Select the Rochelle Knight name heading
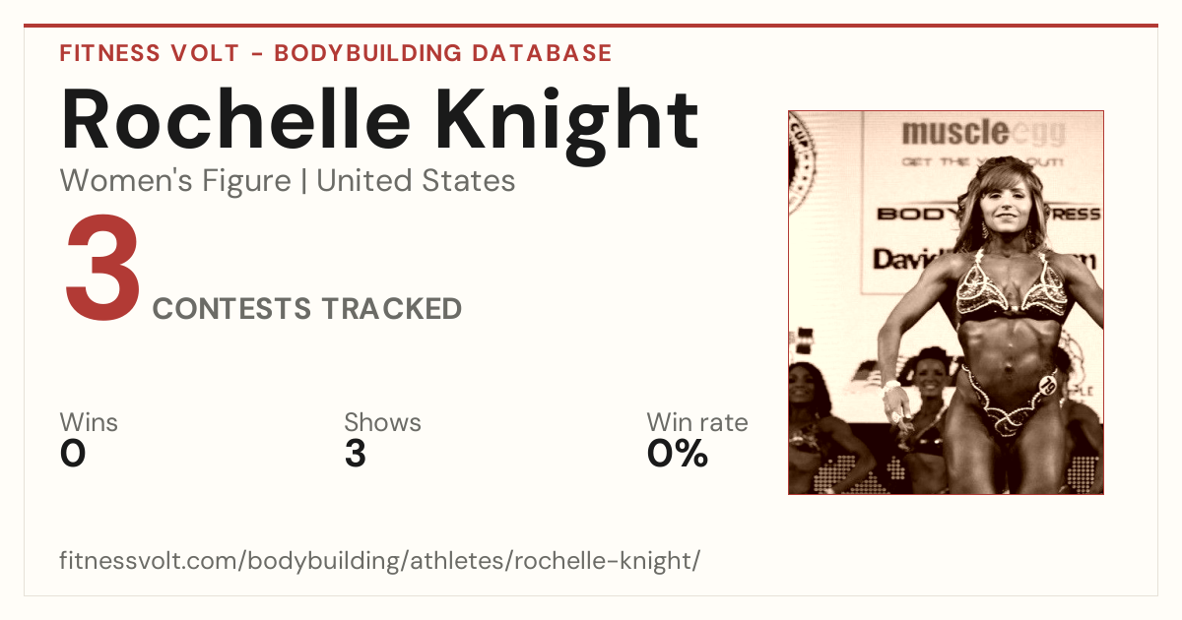 (x=379, y=119)
